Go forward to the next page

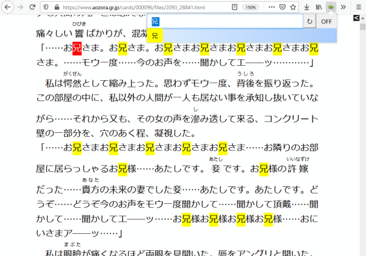pyautogui.click(x=20, y=7)
